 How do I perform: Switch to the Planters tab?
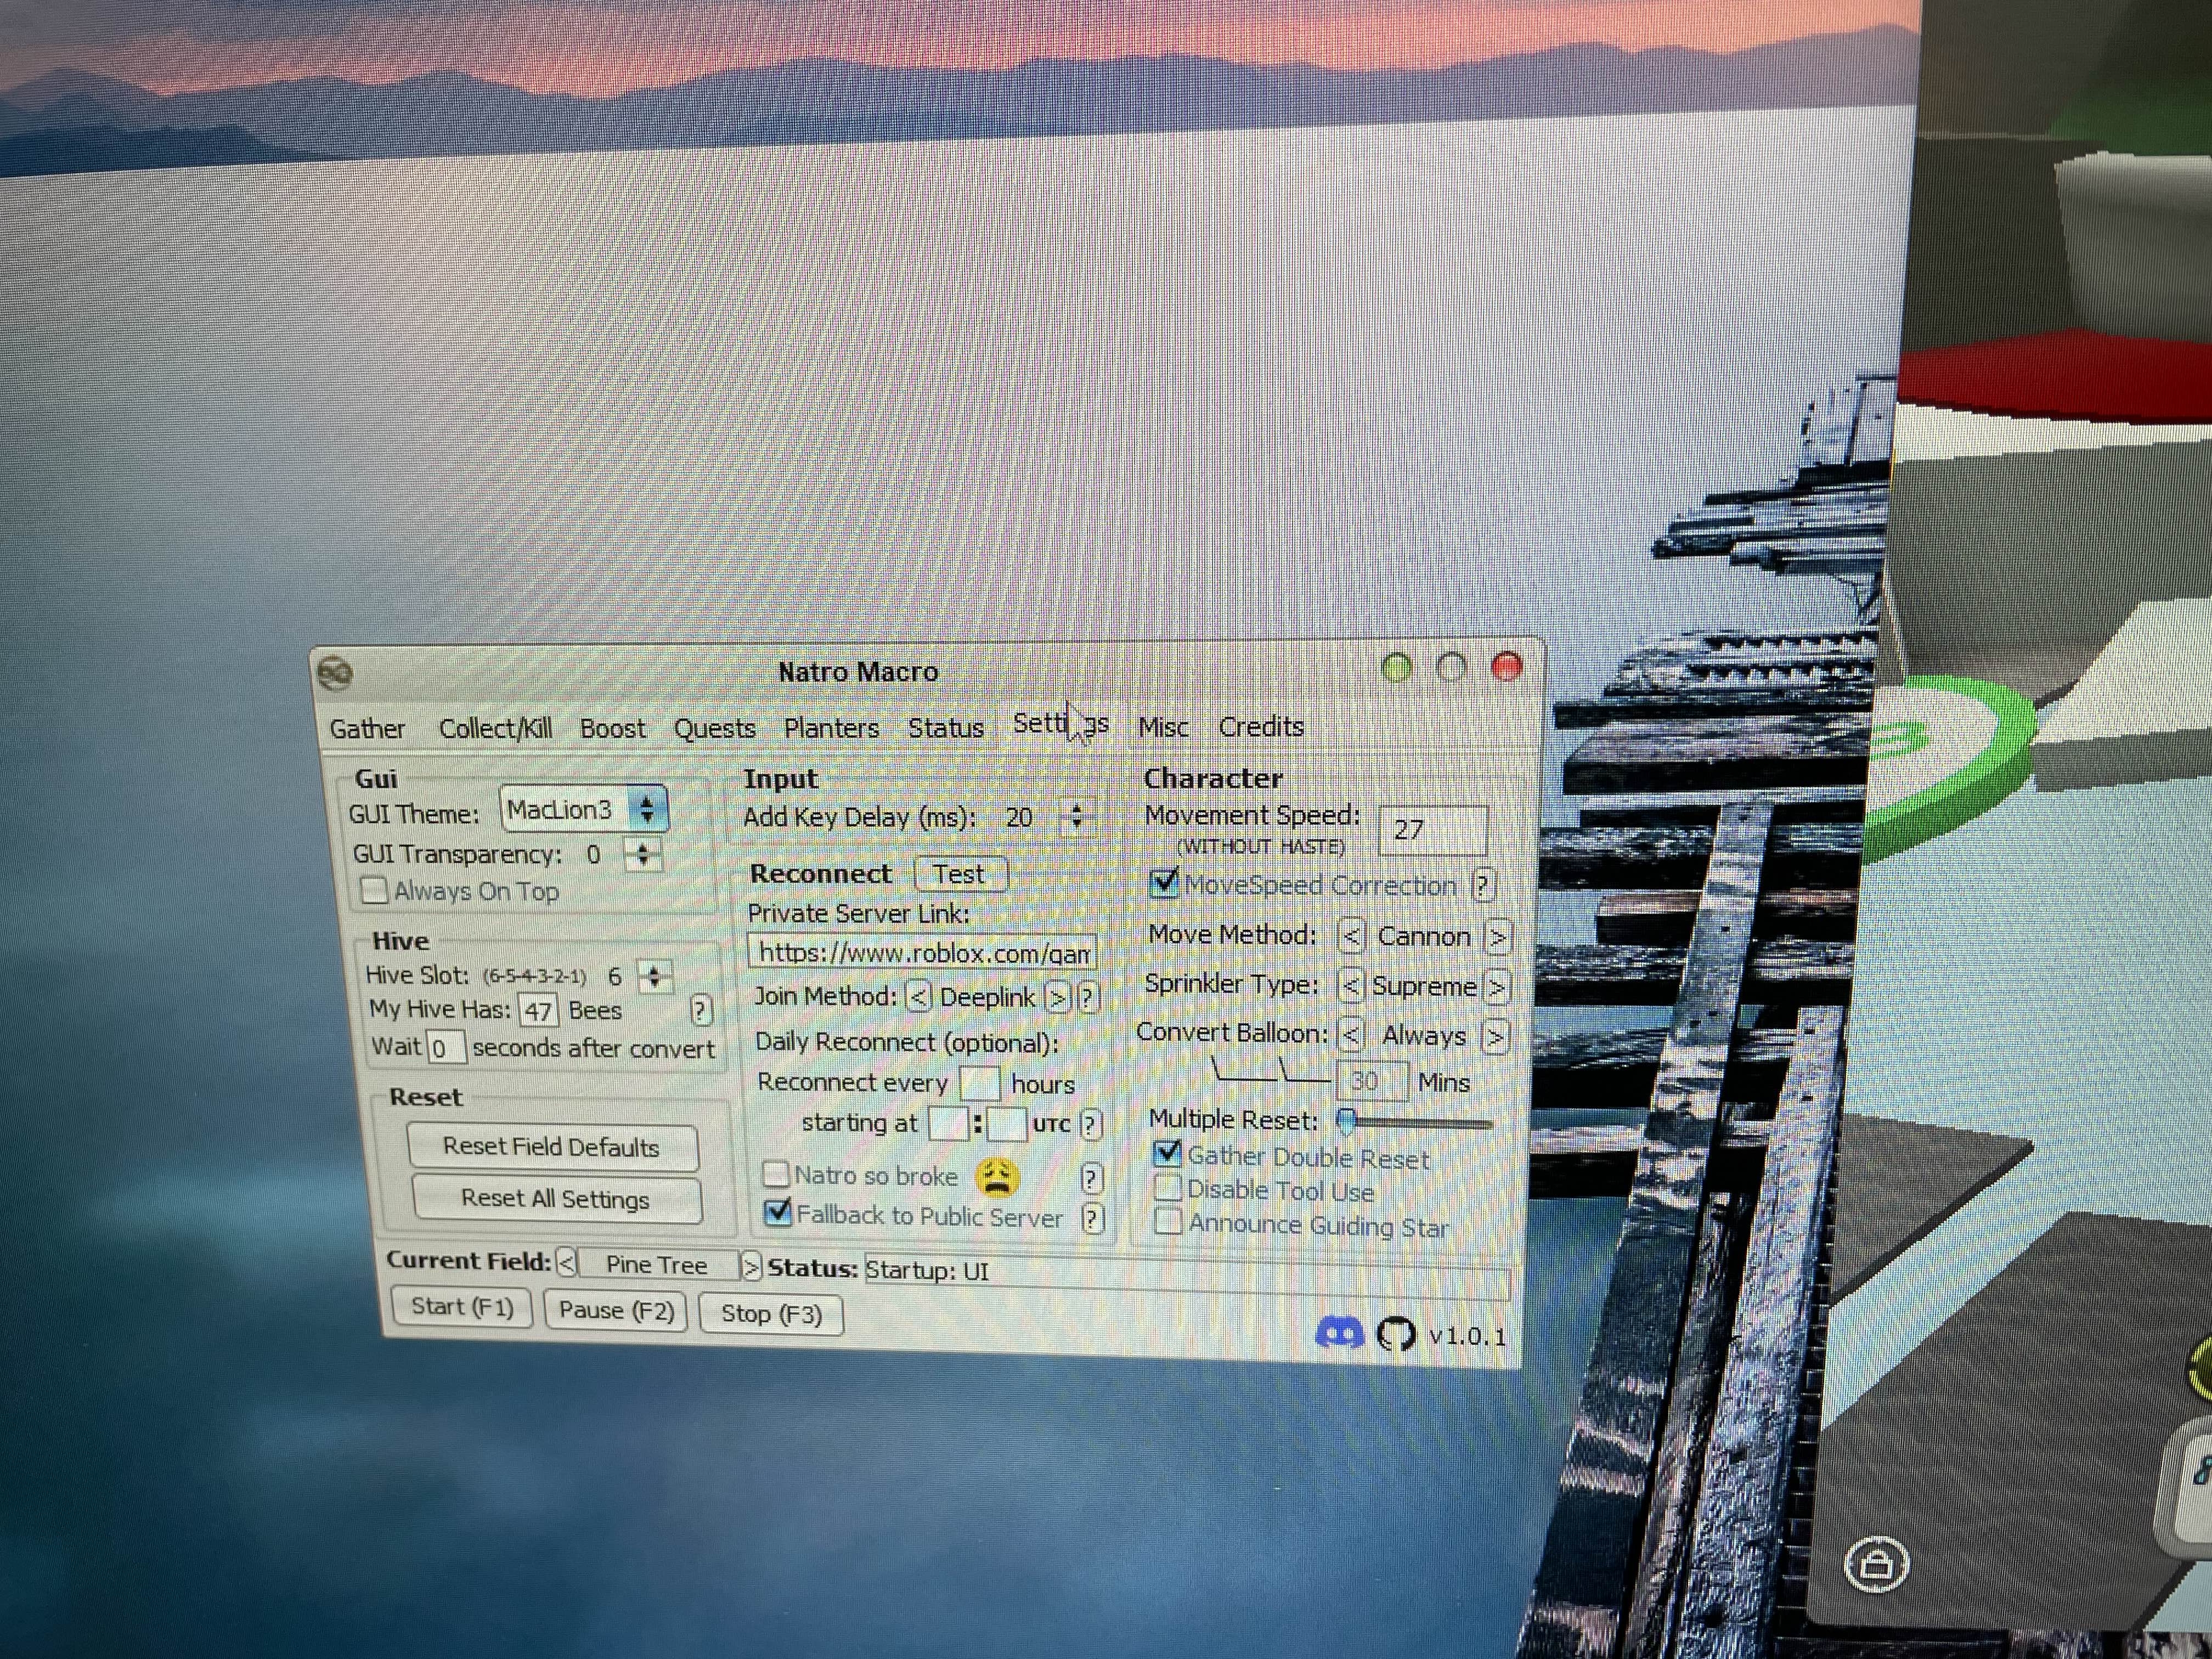point(831,728)
